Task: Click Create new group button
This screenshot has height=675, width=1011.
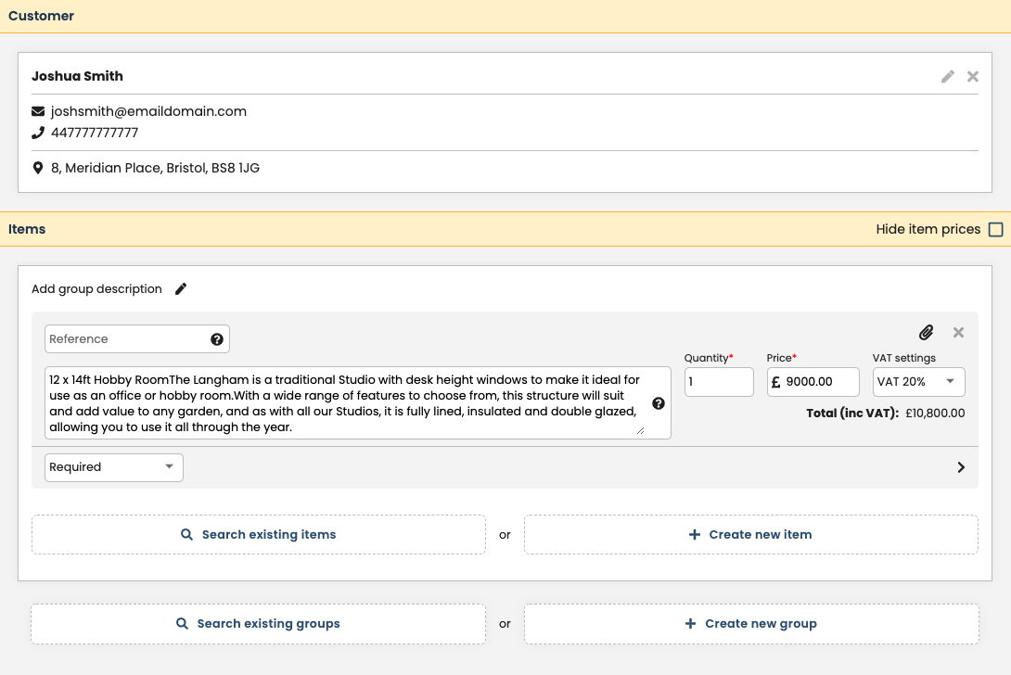Action: click(x=750, y=624)
